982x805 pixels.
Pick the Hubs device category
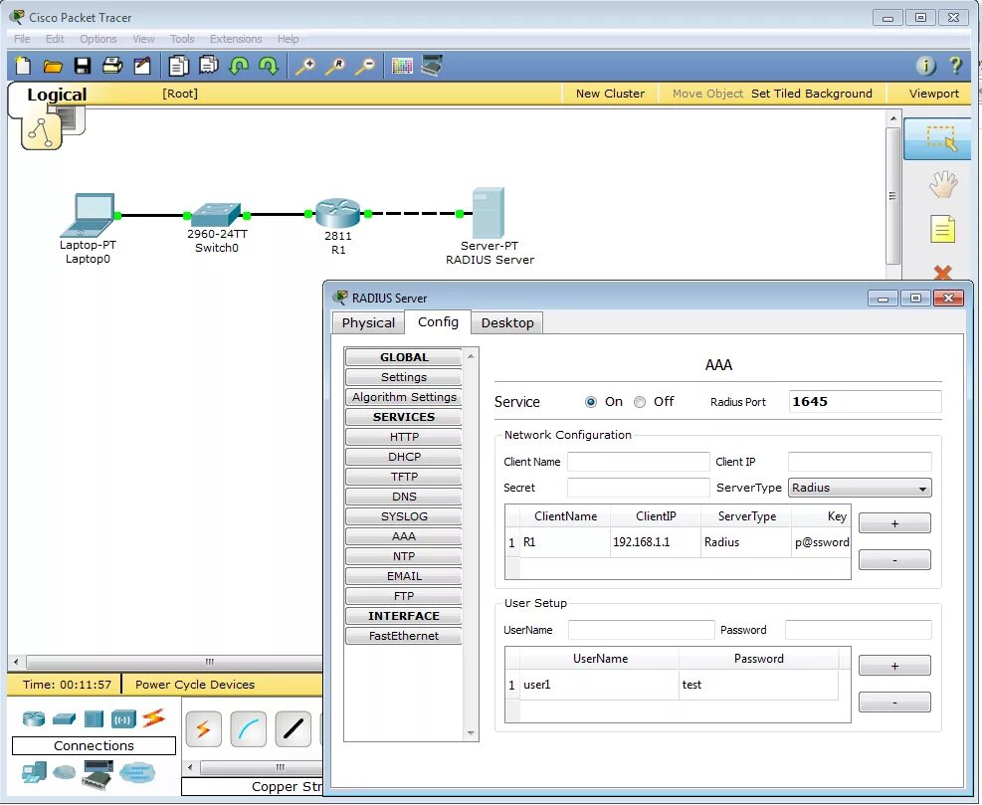[94, 719]
